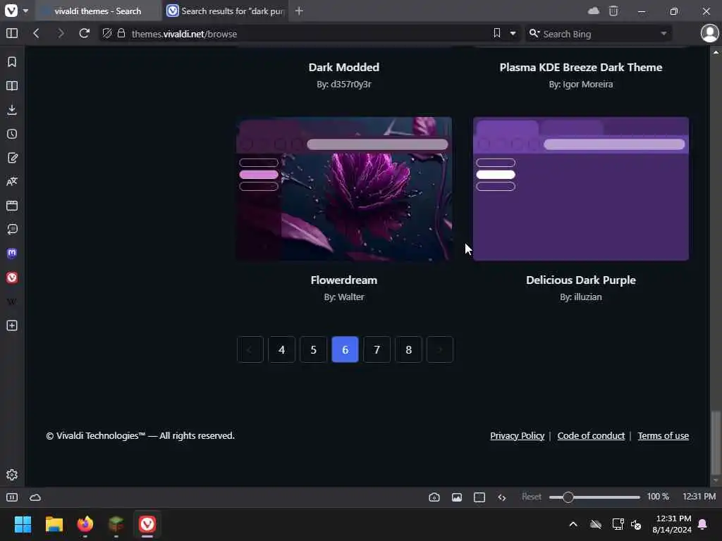
Task: Reload the current page
Action: (x=84, y=34)
